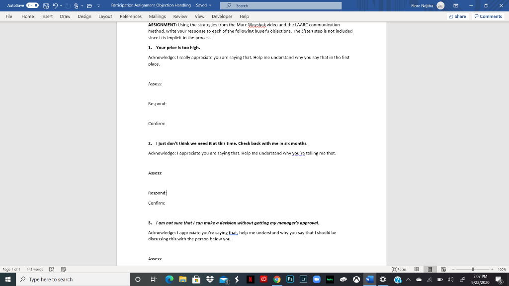Open the Undo dropdown arrow

pyautogui.click(x=61, y=5)
